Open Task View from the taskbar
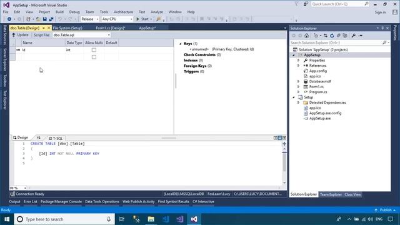 click(122, 219)
